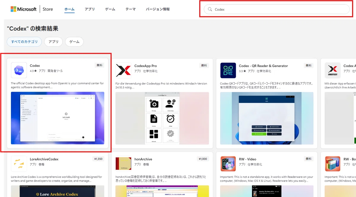This screenshot has height=197, width=356.
Task: Open the honArchive title
Action: click(143, 159)
